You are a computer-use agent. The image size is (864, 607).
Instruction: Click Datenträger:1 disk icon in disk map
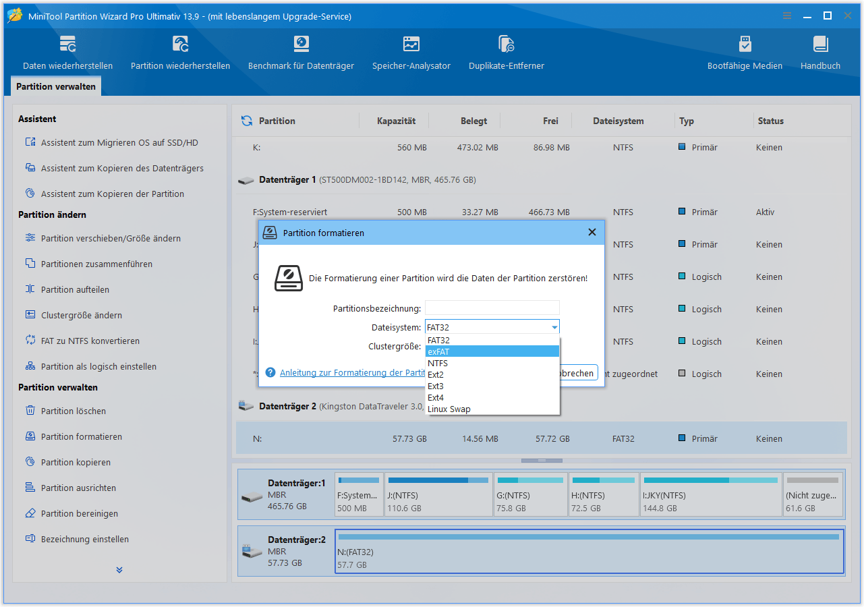[x=252, y=496]
